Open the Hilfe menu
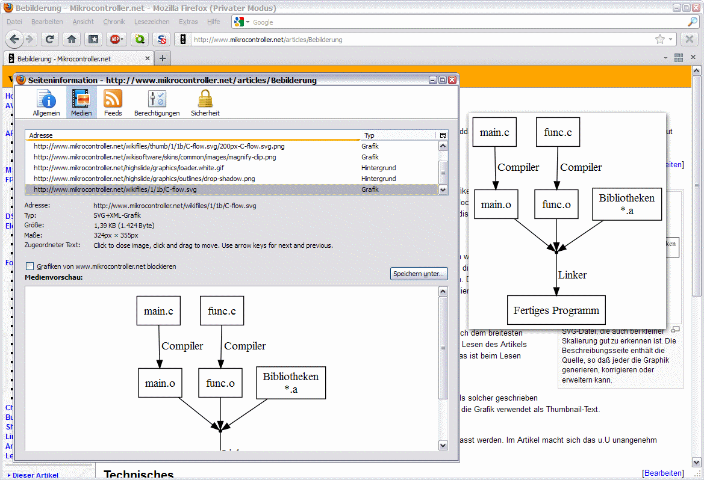 tap(214, 22)
